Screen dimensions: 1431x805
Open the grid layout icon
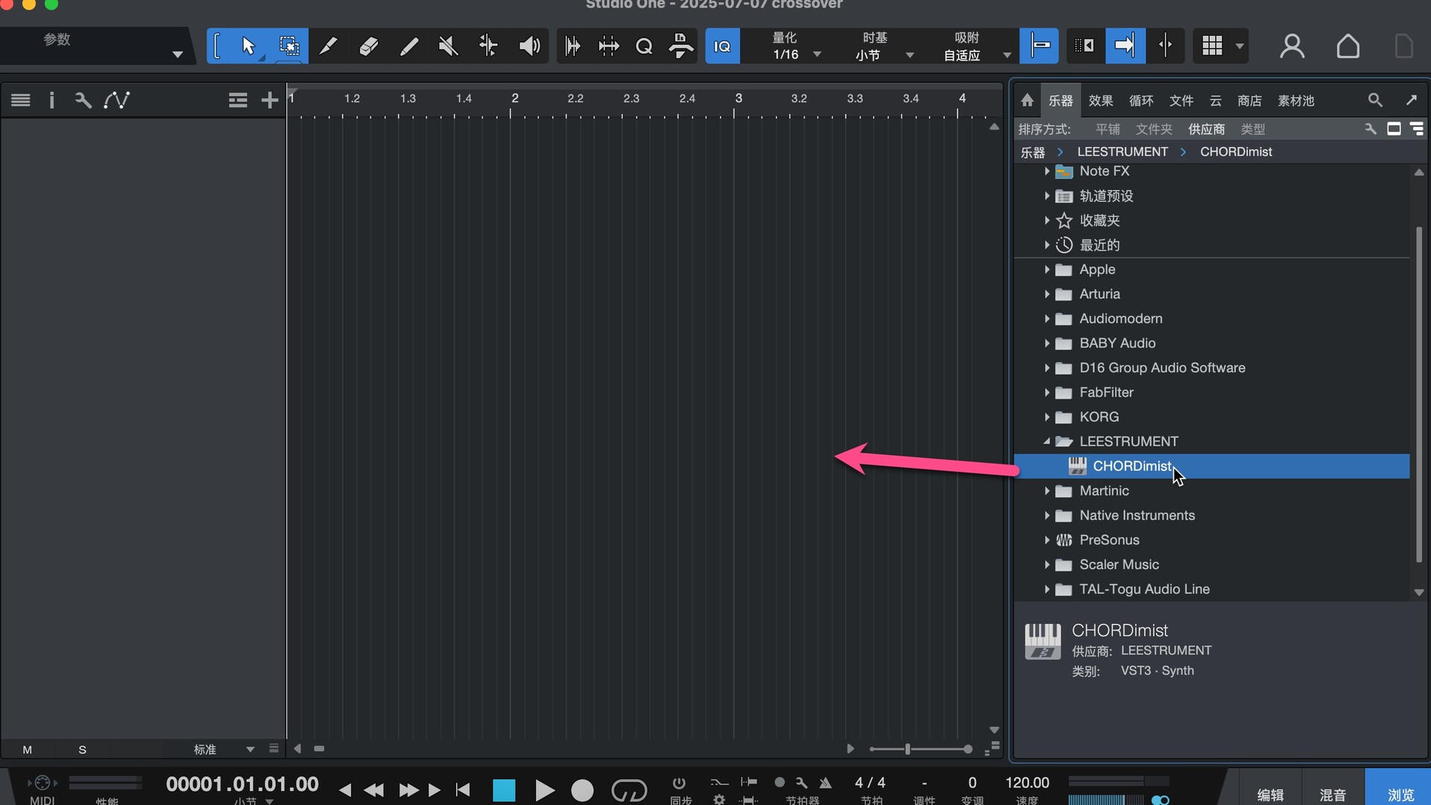tap(1213, 46)
